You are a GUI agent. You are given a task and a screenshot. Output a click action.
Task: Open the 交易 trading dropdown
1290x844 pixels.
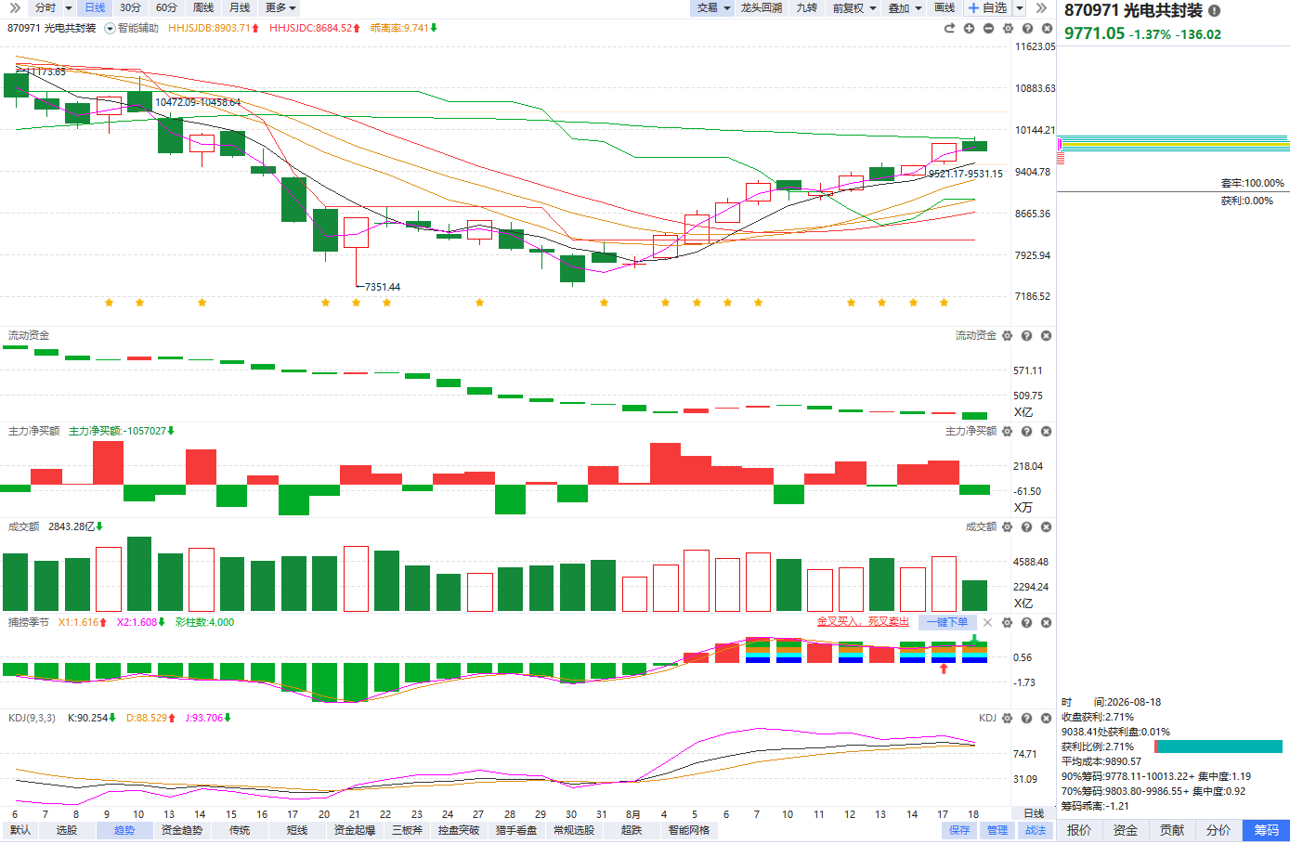tap(713, 7)
